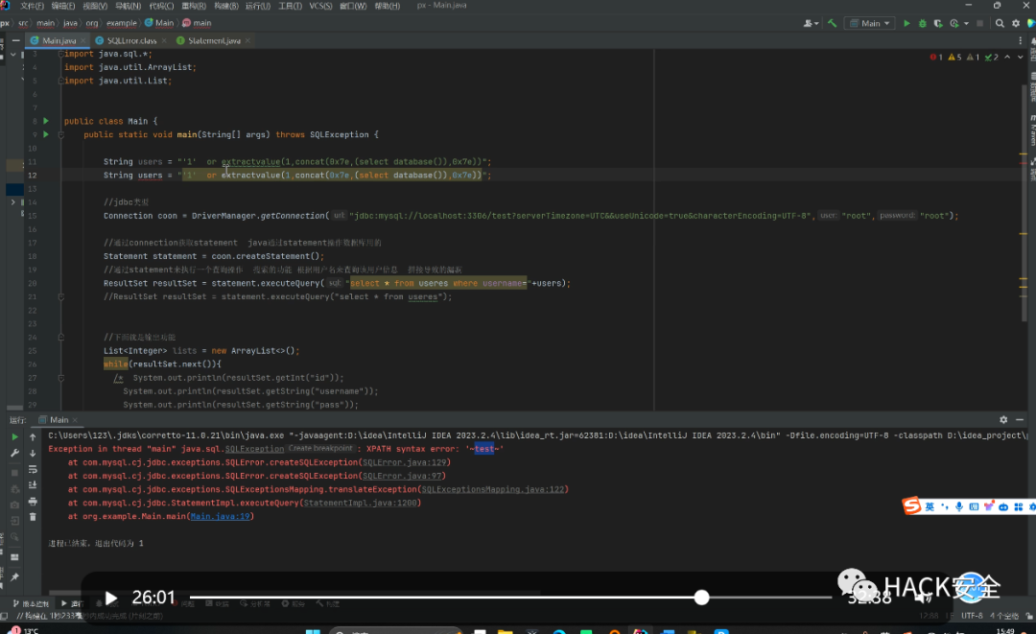Toggle soft-wrap in Run console

[x=33, y=470]
